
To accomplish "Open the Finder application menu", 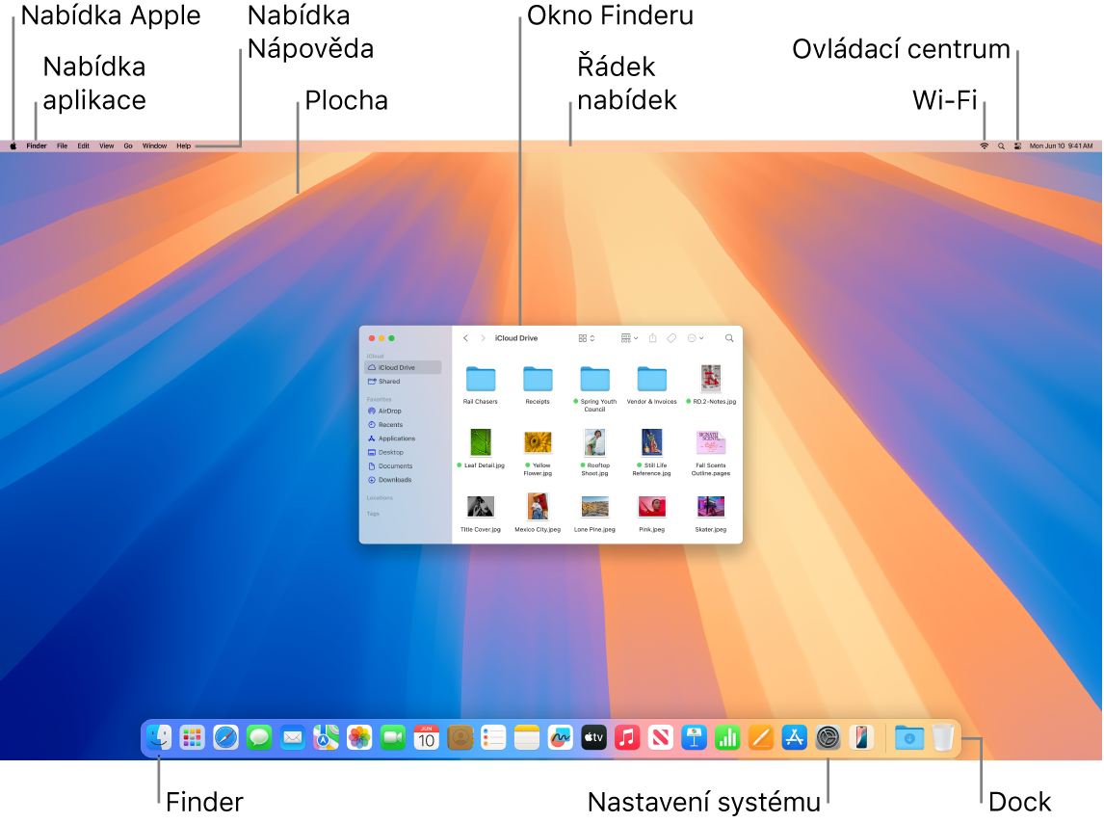I will [37, 146].
